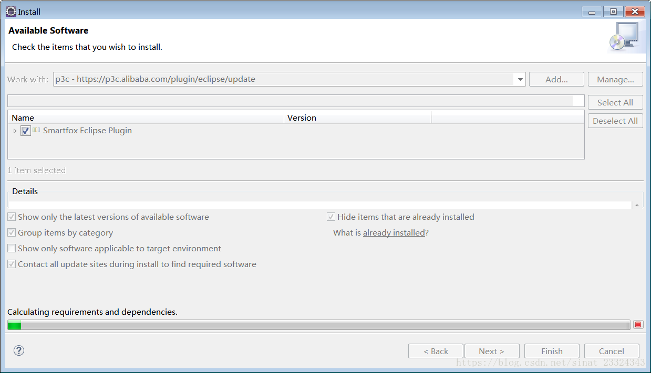651x373 pixels.
Task: Stop the dependency calculation with the red button
Action: click(x=638, y=325)
